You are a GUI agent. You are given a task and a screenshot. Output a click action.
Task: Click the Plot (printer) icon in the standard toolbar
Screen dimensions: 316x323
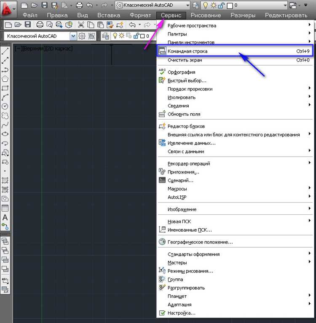40,25
